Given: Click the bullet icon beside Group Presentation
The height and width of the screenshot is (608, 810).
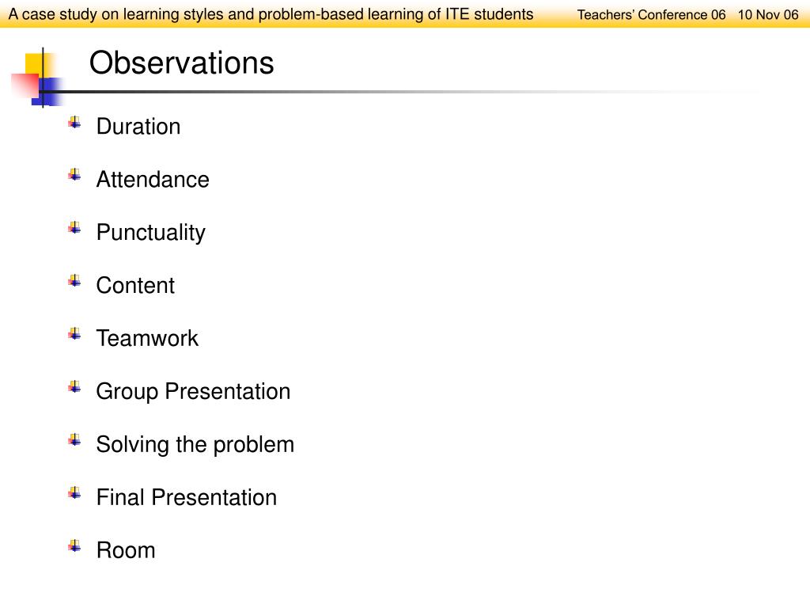Looking at the screenshot, I should pyautogui.click(x=74, y=387).
